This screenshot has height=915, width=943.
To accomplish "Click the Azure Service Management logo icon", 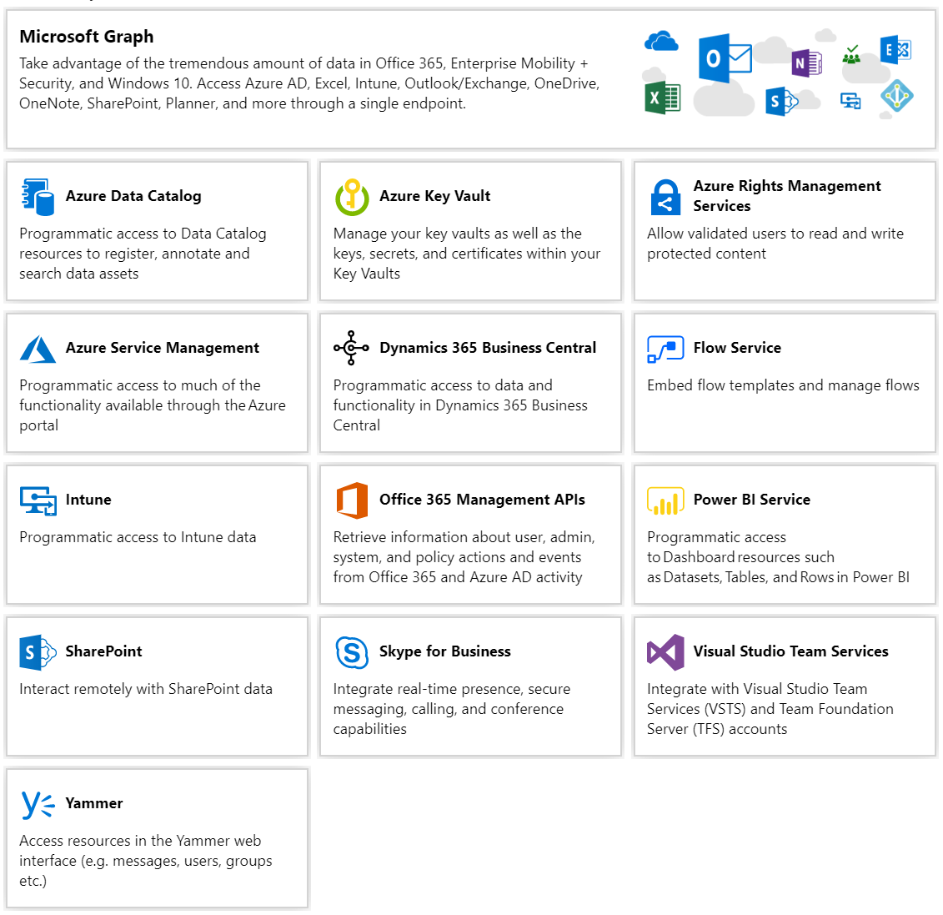I will pyautogui.click(x=38, y=349).
